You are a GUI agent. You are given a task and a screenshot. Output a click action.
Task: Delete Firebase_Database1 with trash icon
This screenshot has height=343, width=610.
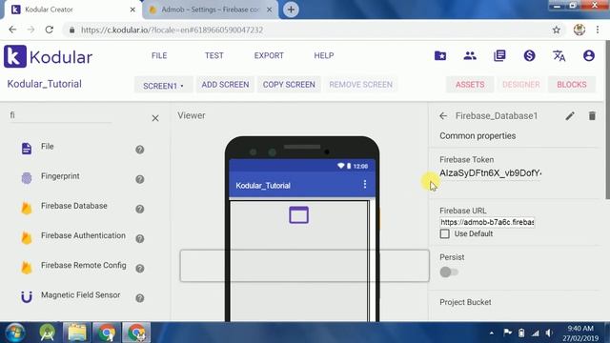coord(592,116)
